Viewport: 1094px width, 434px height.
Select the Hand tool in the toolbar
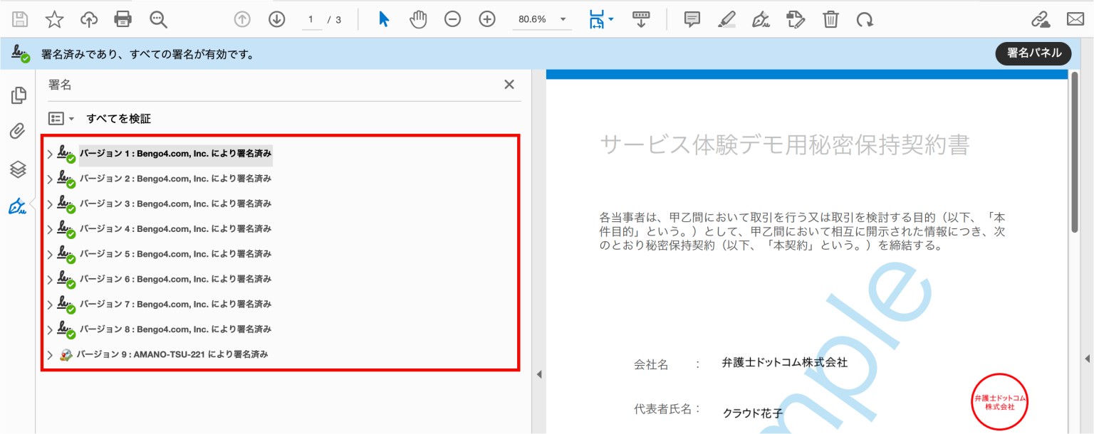[418, 19]
